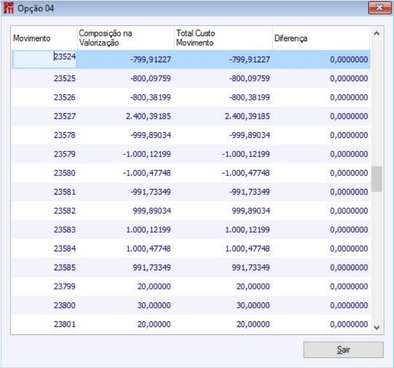The height and width of the screenshot is (368, 394).
Task: Click Composição value -800,09759 in row 23525
Action: click(150, 79)
